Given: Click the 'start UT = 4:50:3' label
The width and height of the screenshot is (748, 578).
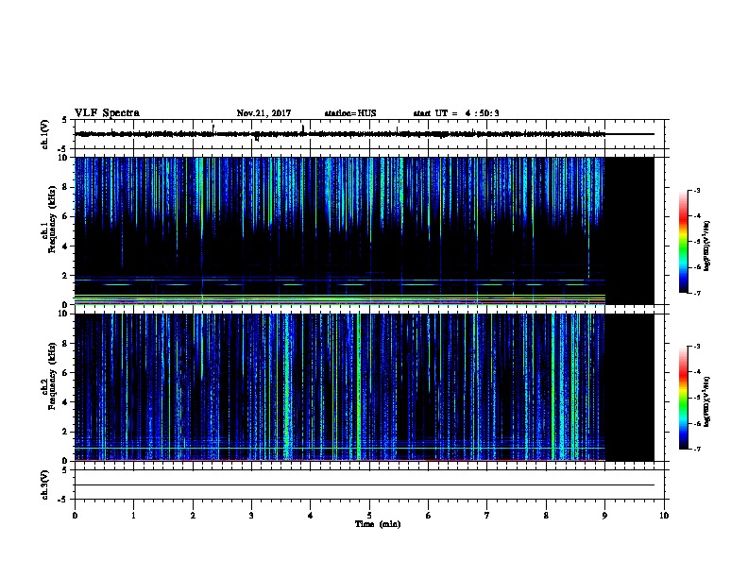Looking at the screenshot, I should [456, 113].
